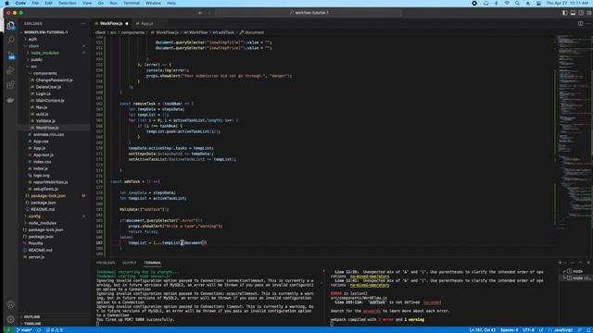Open the Docker view in activity bar

10,100
